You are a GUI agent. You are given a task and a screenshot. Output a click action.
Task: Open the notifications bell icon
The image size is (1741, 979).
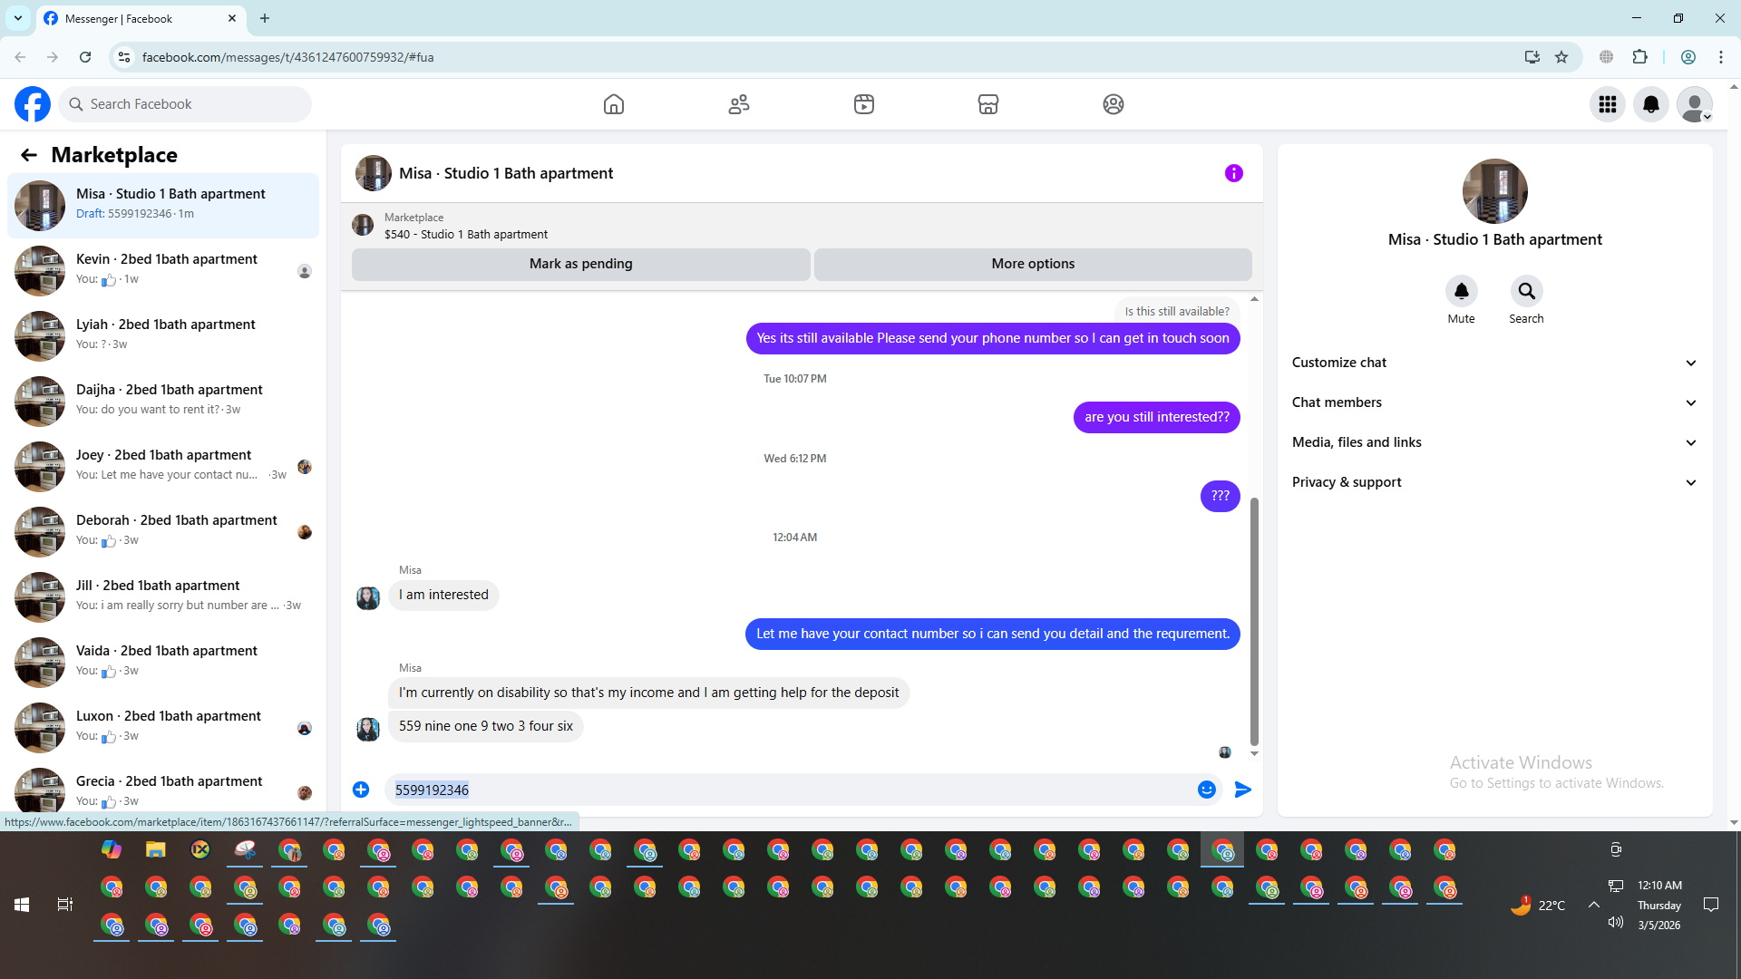pyautogui.click(x=1651, y=104)
